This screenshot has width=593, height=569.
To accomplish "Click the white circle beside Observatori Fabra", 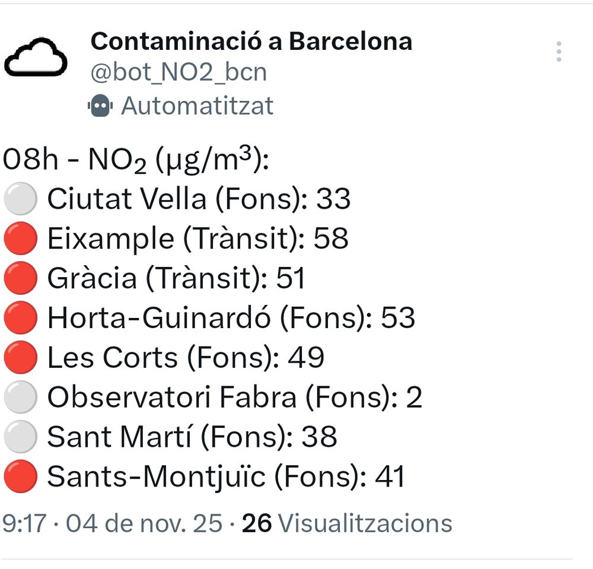I will 21,398.
